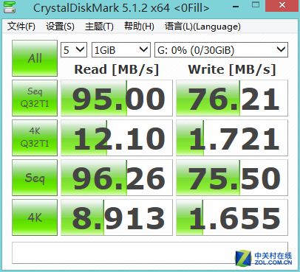Start all benchmarks with All button
Image resolution: width=300 pixels, height=272 pixels.
click(x=35, y=58)
